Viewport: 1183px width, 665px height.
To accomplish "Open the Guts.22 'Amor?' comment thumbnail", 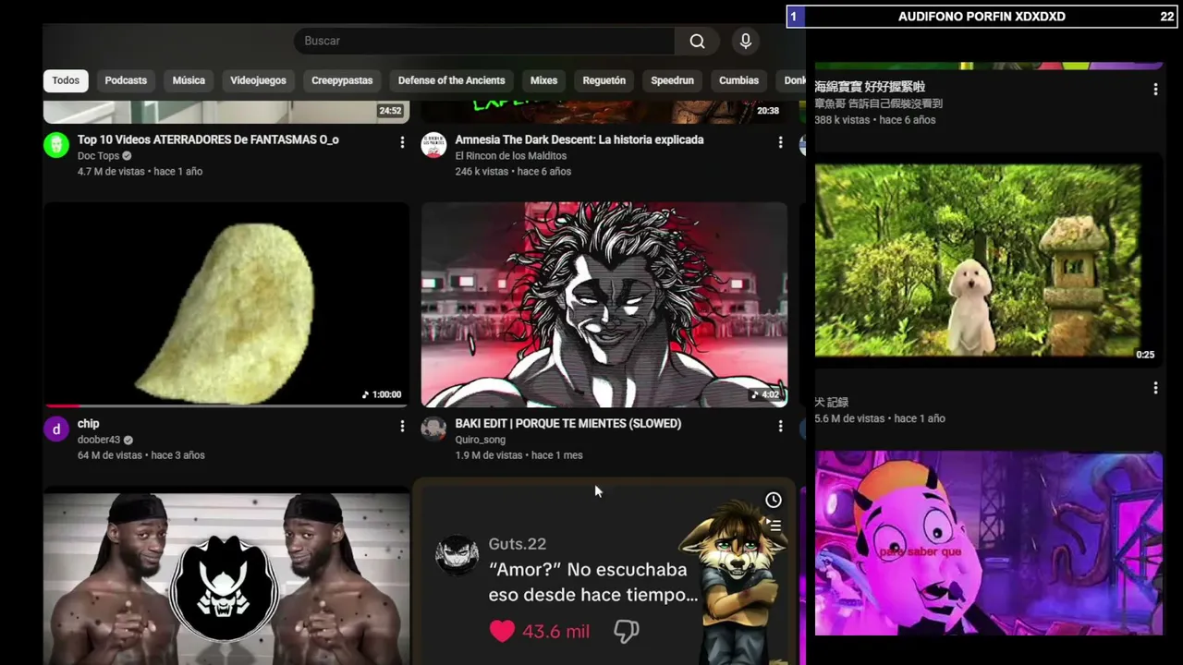I will (x=604, y=576).
